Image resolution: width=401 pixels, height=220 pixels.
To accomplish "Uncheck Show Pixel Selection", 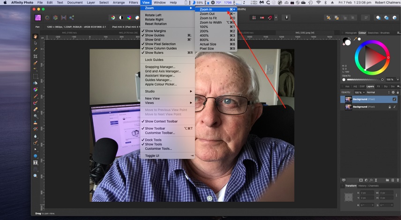I will tap(160, 44).
